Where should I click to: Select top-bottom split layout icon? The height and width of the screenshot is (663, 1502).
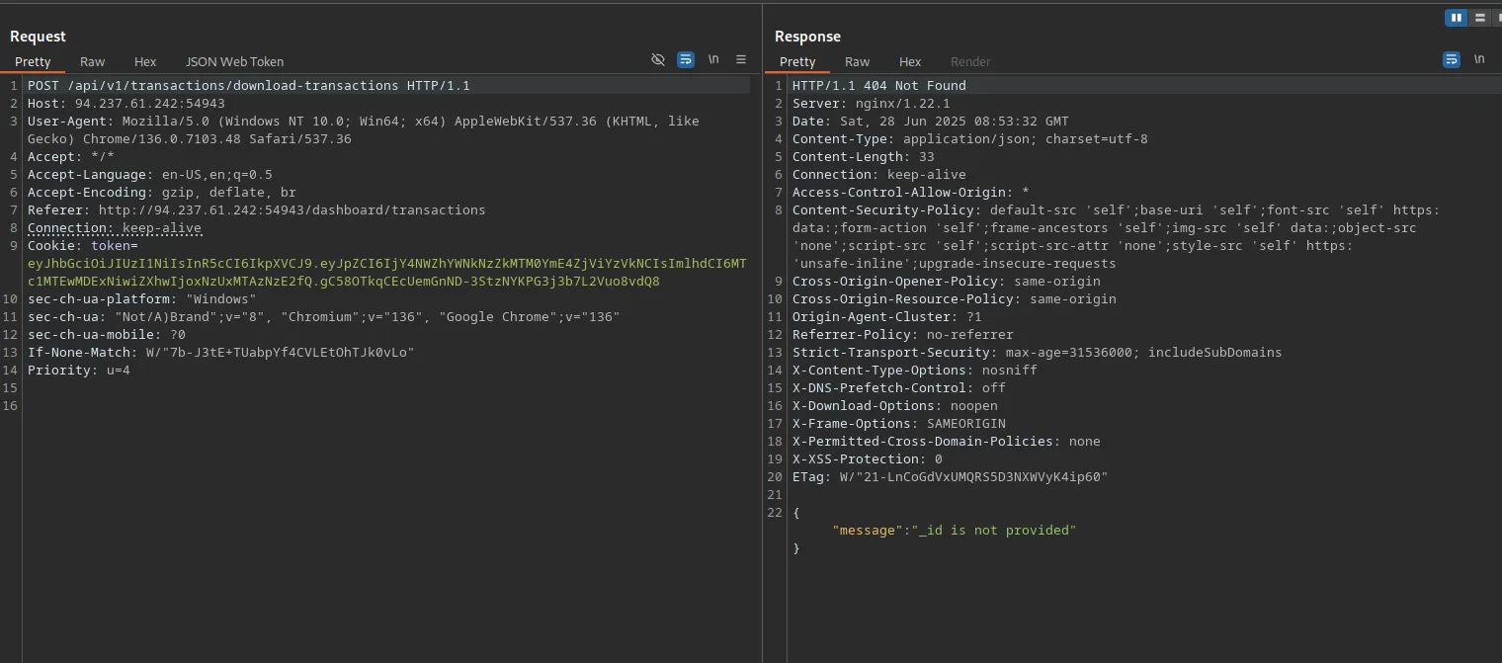pos(1479,18)
